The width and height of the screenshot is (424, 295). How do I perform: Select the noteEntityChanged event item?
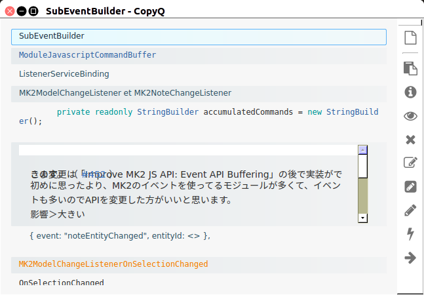199,235
